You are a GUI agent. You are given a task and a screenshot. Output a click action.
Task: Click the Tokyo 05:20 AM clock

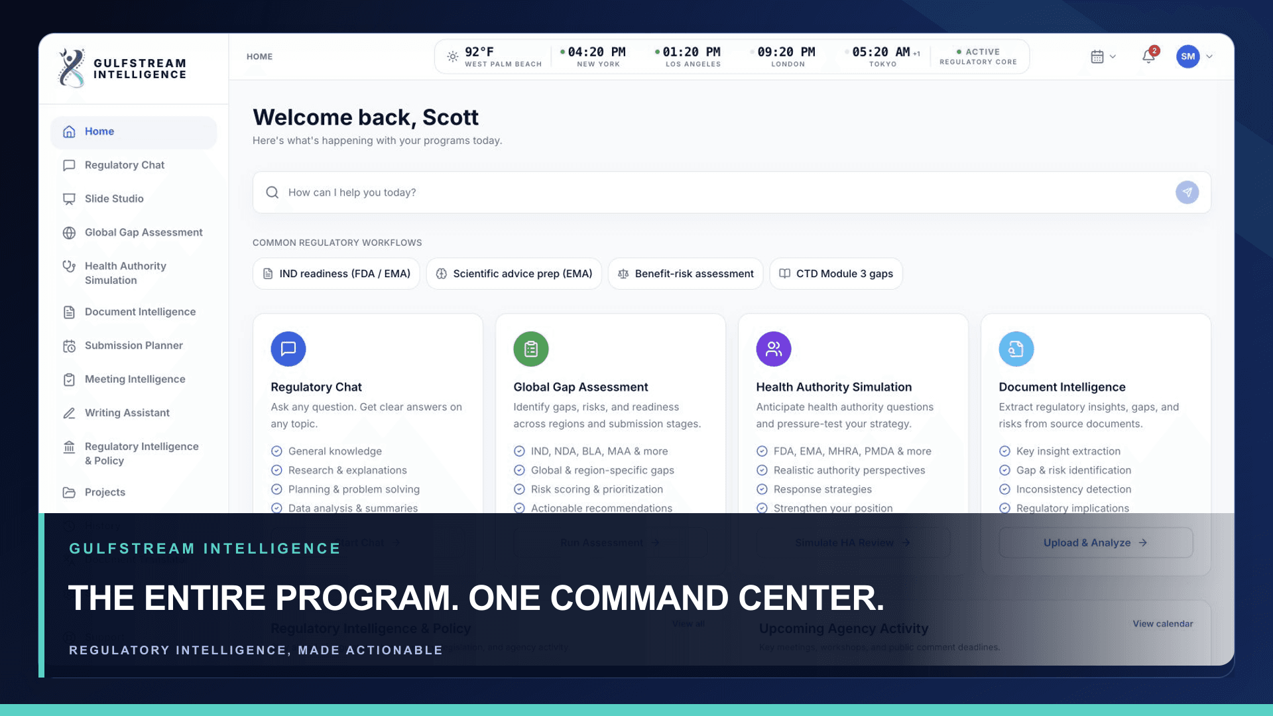pyautogui.click(x=883, y=57)
